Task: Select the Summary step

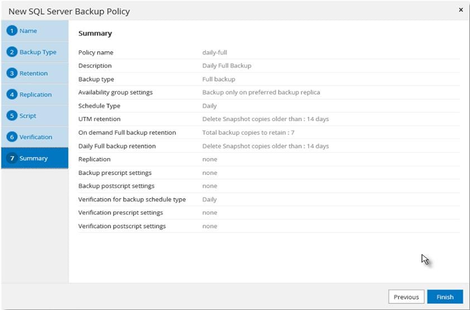Action: pos(35,158)
